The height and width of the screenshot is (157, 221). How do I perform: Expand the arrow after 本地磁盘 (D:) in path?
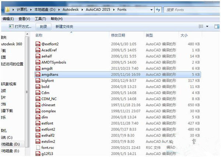[x=59, y=10]
